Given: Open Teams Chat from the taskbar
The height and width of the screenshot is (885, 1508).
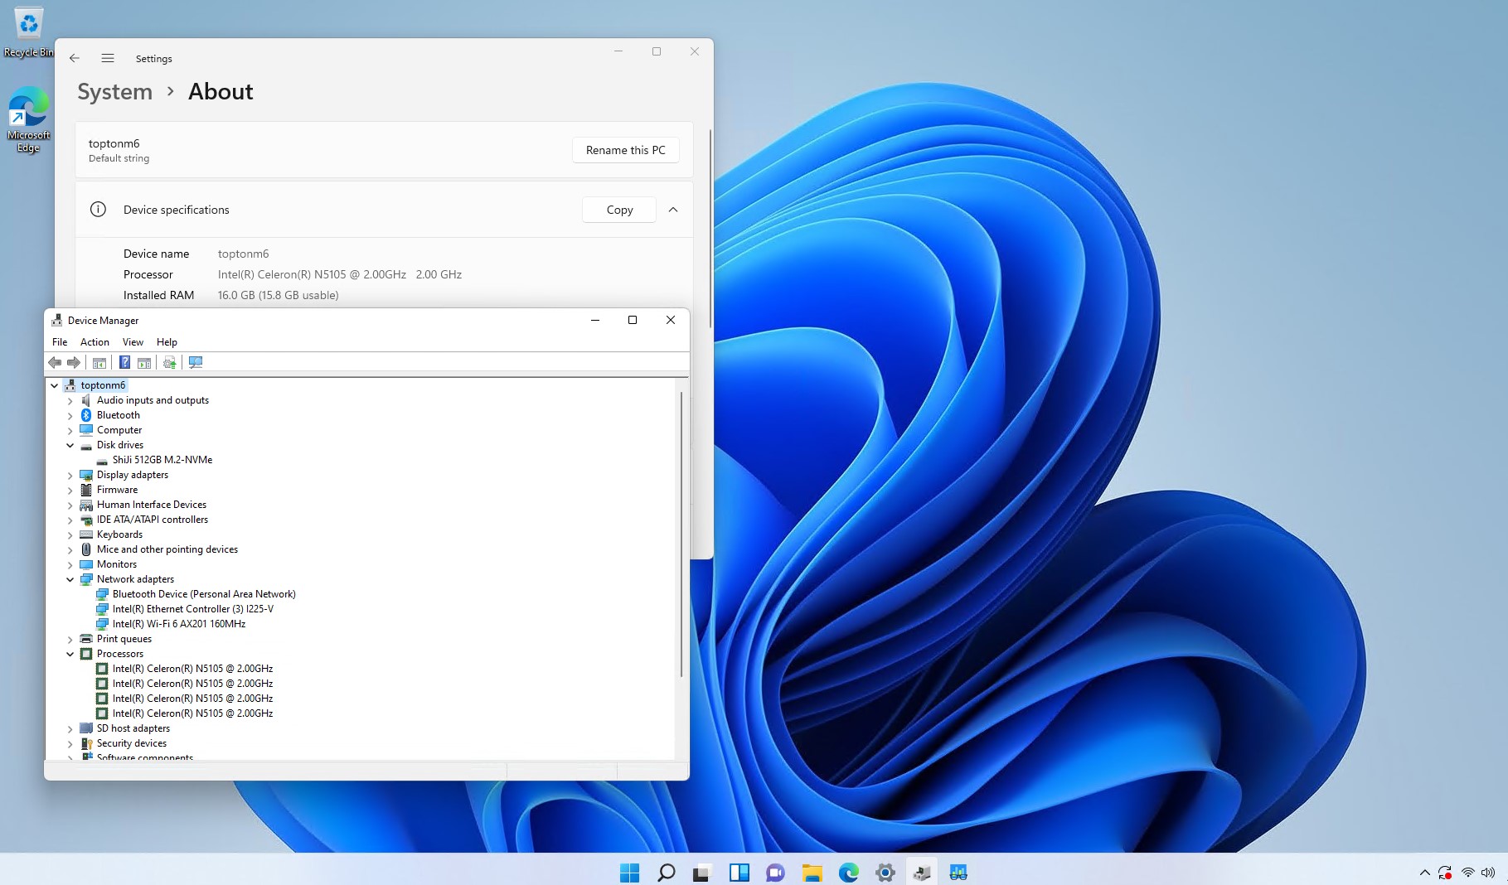Looking at the screenshot, I should 775,873.
